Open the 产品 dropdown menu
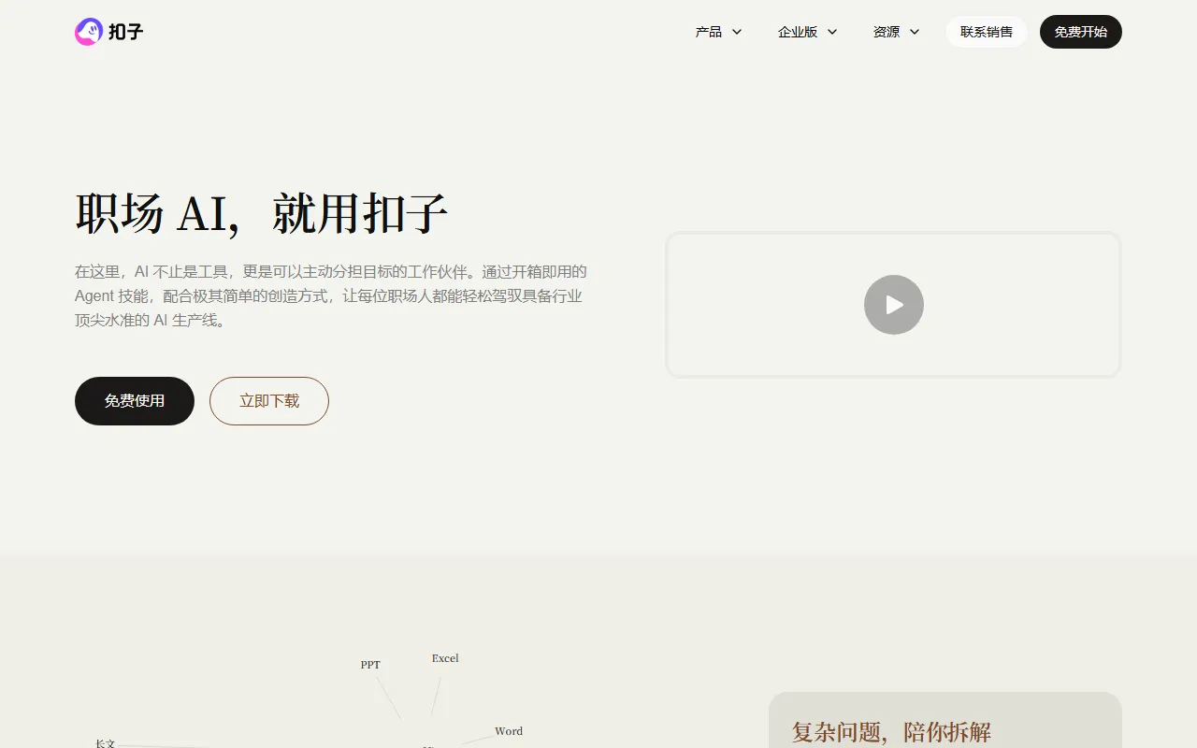Screen dimensions: 1197x748 [716, 31]
